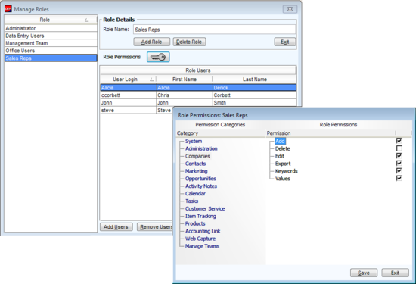Image resolution: width=416 pixels, height=284 pixels.
Task: Select the John user login cell
Action: point(128,102)
